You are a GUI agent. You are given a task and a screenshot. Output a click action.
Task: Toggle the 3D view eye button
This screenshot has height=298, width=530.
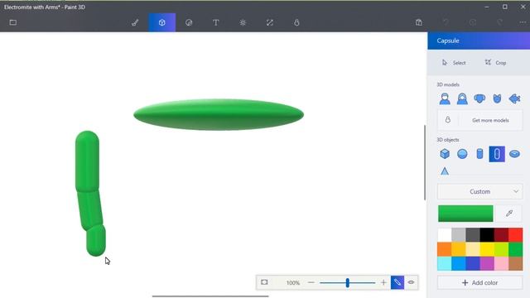click(411, 282)
